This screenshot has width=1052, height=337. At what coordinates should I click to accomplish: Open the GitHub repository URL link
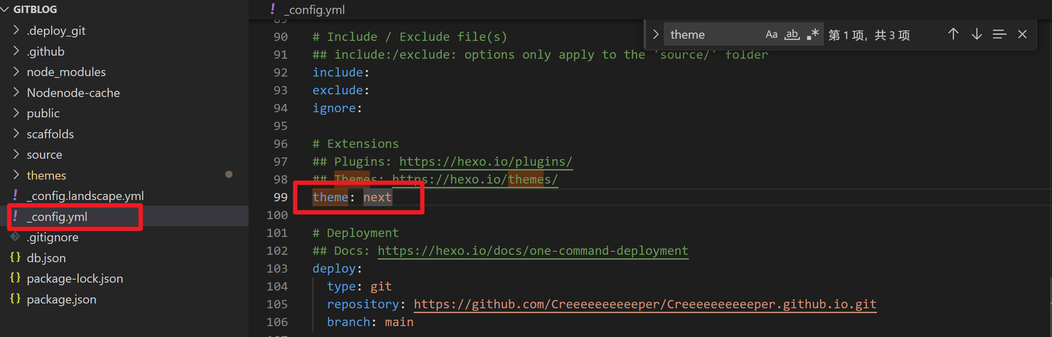click(x=645, y=304)
